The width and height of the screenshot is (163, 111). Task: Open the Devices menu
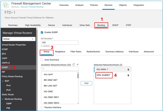coord(108,5)
